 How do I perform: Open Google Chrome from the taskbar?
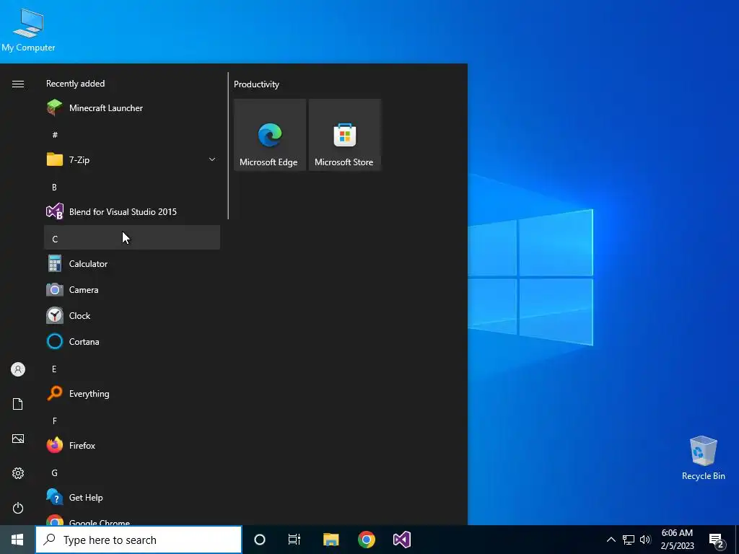pos(367,540)
